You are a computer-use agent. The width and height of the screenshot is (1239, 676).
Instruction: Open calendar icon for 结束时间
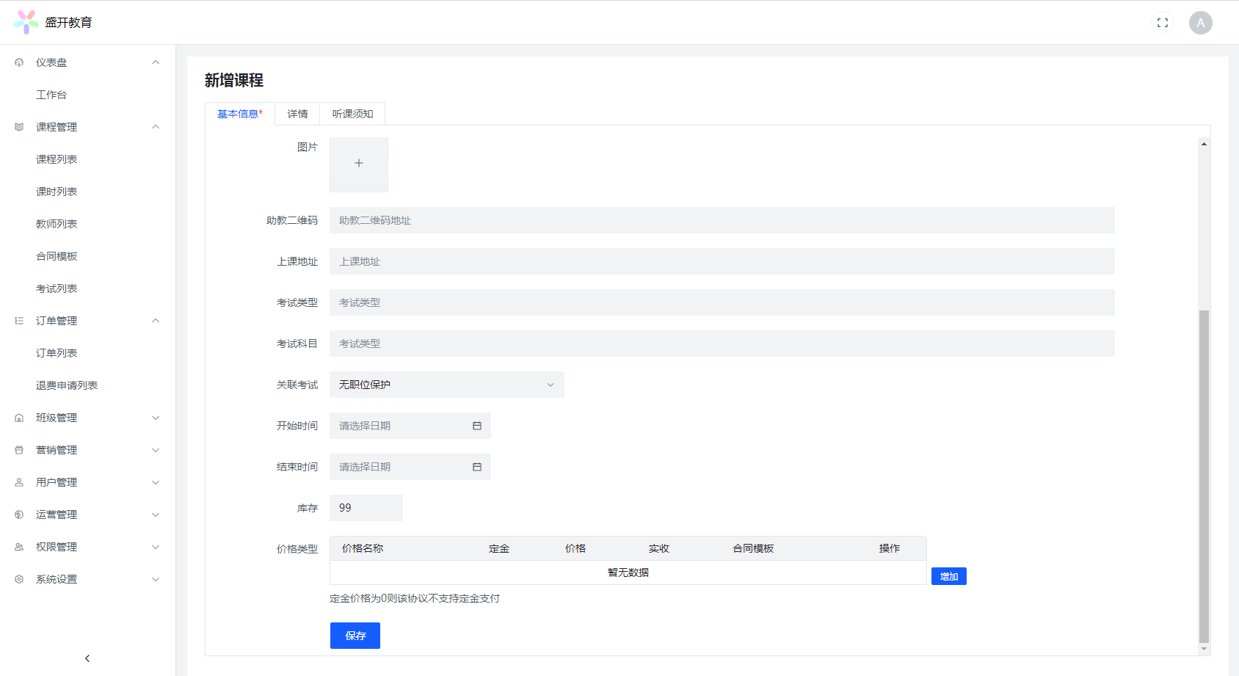click(477, 467)
